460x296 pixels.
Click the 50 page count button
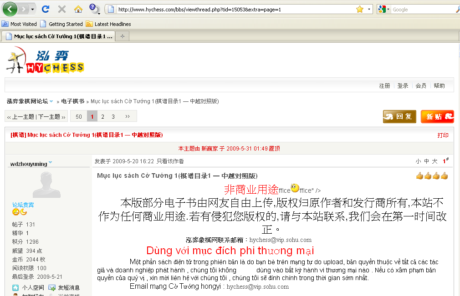point(79,116)
